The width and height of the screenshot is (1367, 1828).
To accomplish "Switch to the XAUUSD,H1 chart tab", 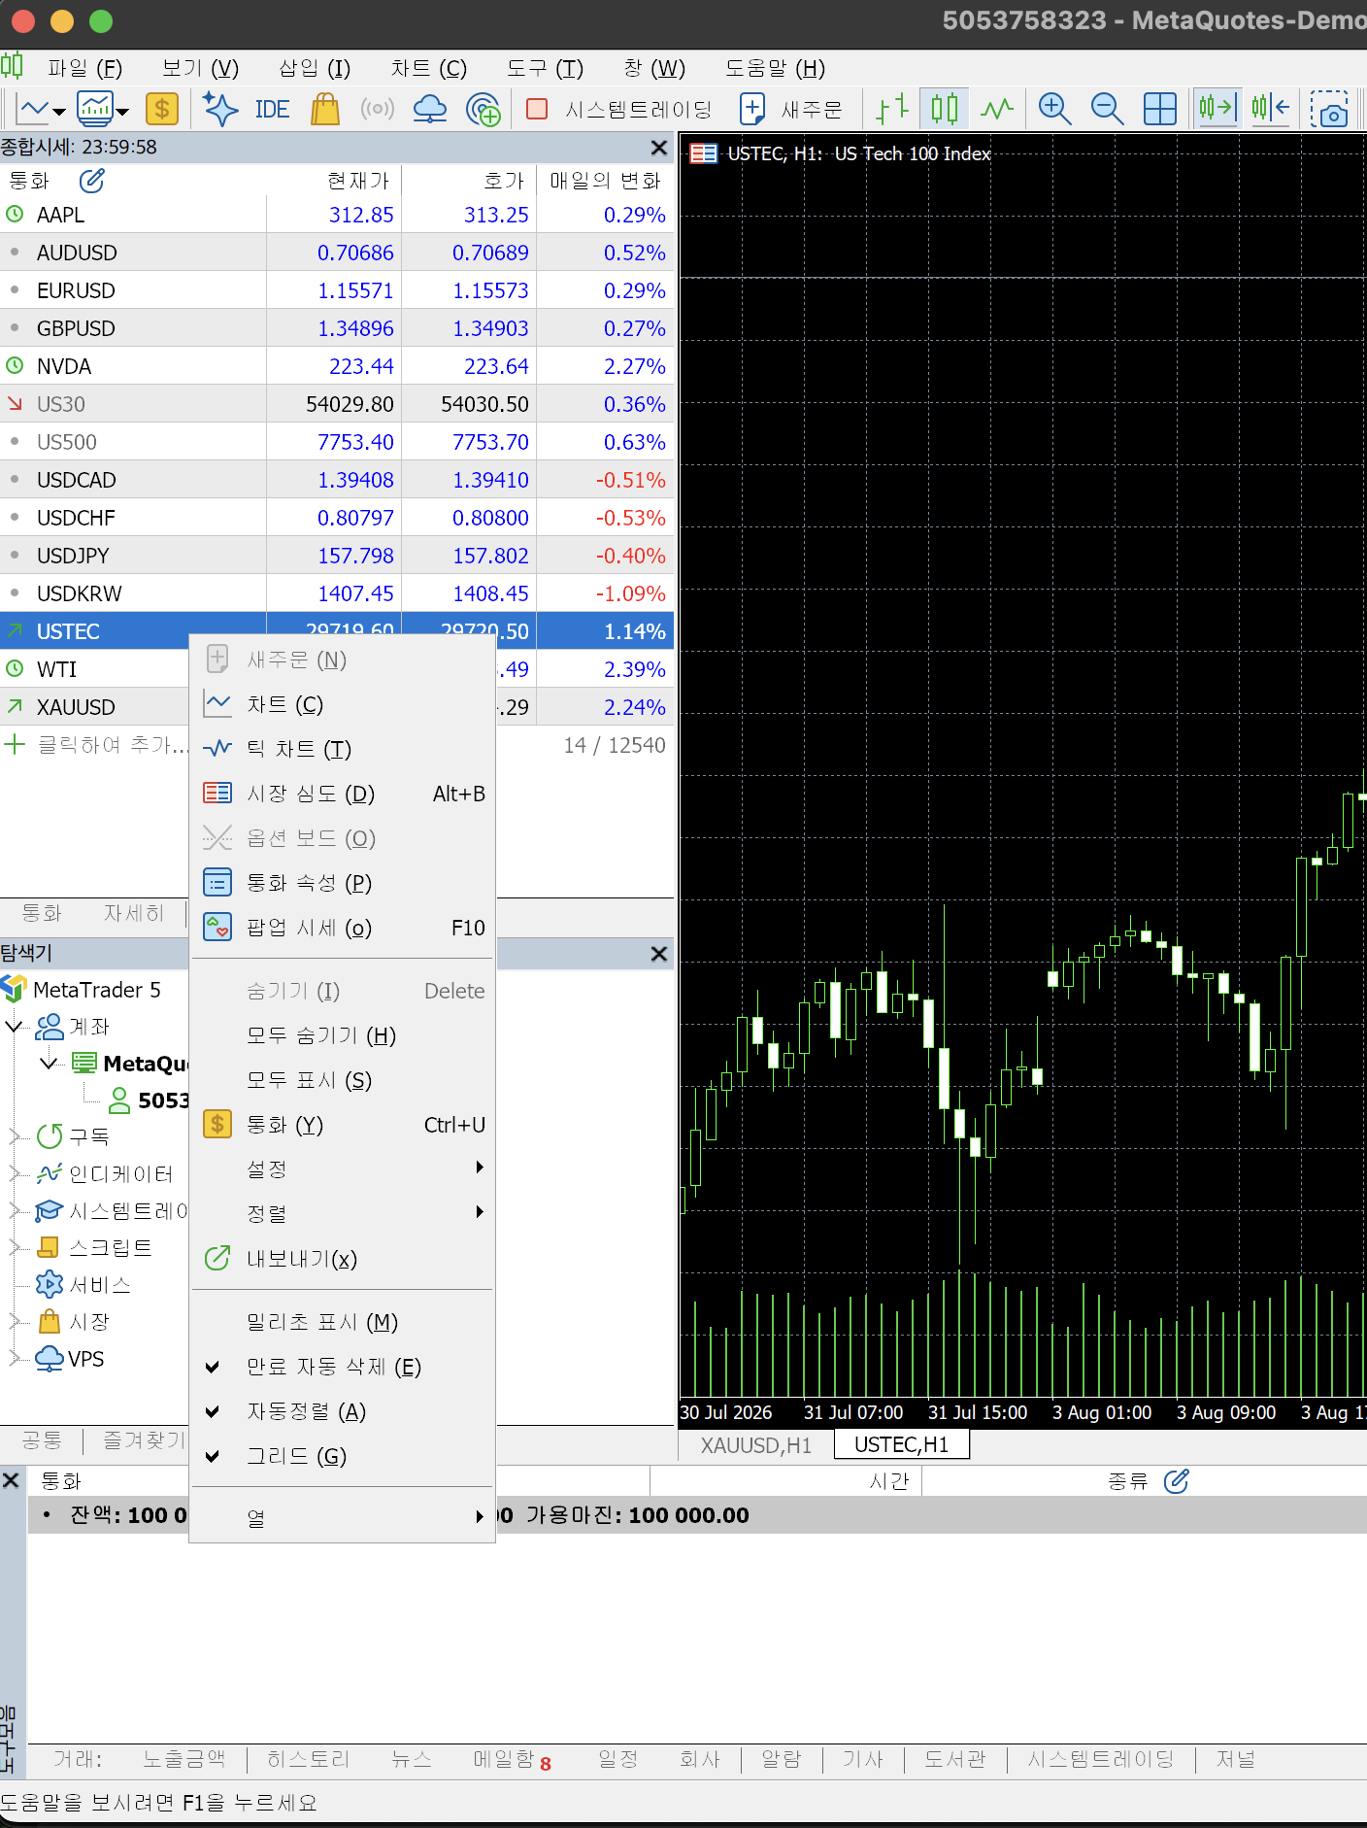I will 756,1445.
